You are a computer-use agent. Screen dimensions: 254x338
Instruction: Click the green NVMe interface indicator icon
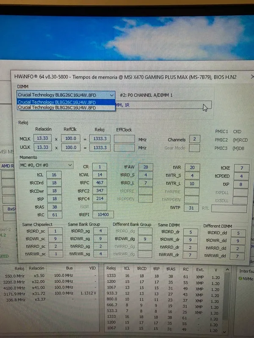coord(240,278)
